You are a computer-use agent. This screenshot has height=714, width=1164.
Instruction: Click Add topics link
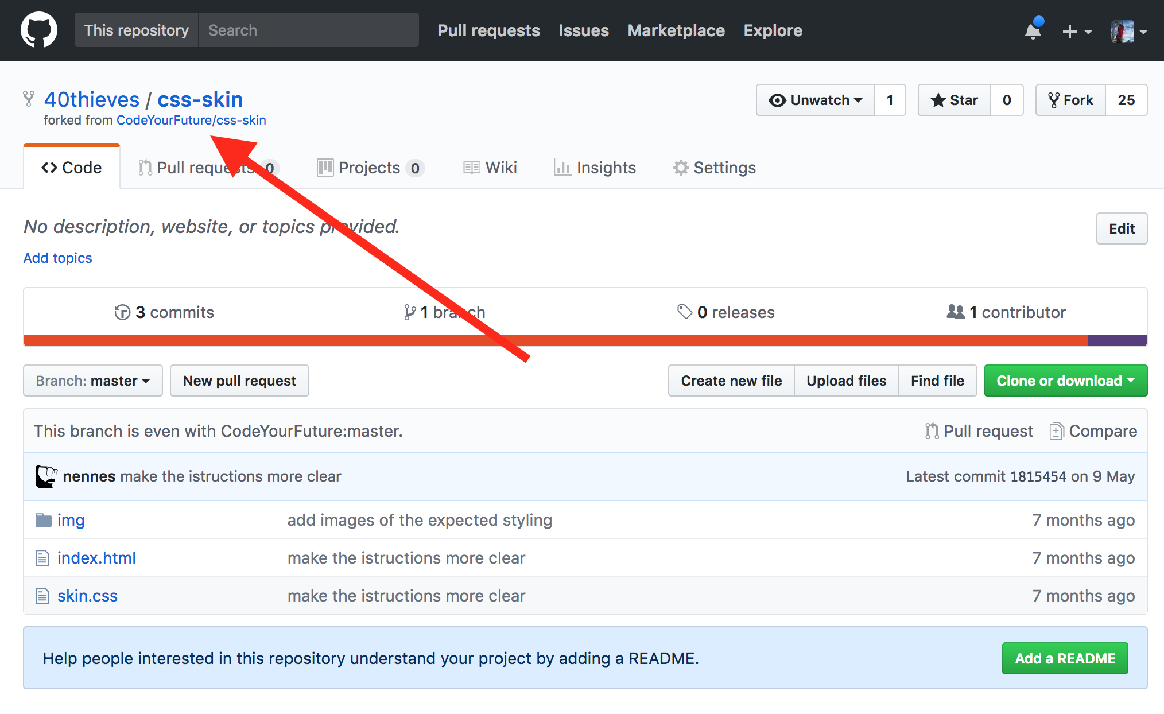[57, 258]
